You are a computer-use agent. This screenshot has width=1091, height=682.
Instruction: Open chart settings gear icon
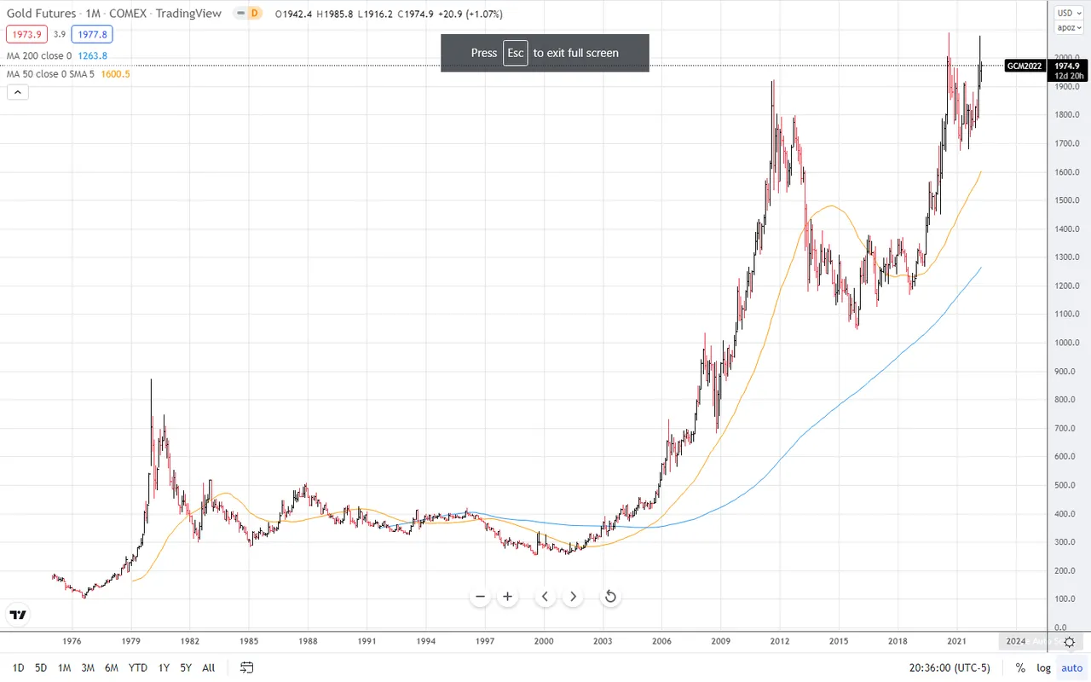[1069, 641]
